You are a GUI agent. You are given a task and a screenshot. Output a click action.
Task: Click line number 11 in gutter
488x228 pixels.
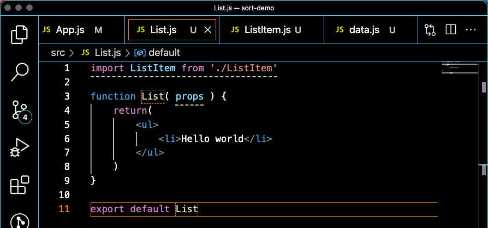click(64, 209)
